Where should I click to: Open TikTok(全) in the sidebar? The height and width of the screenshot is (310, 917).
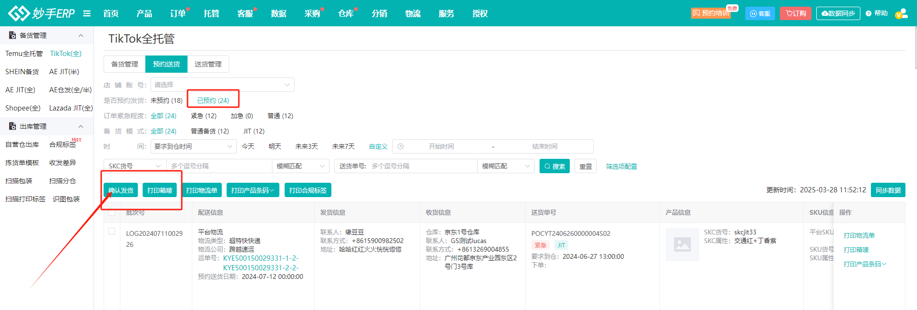[x=66, y=54]
